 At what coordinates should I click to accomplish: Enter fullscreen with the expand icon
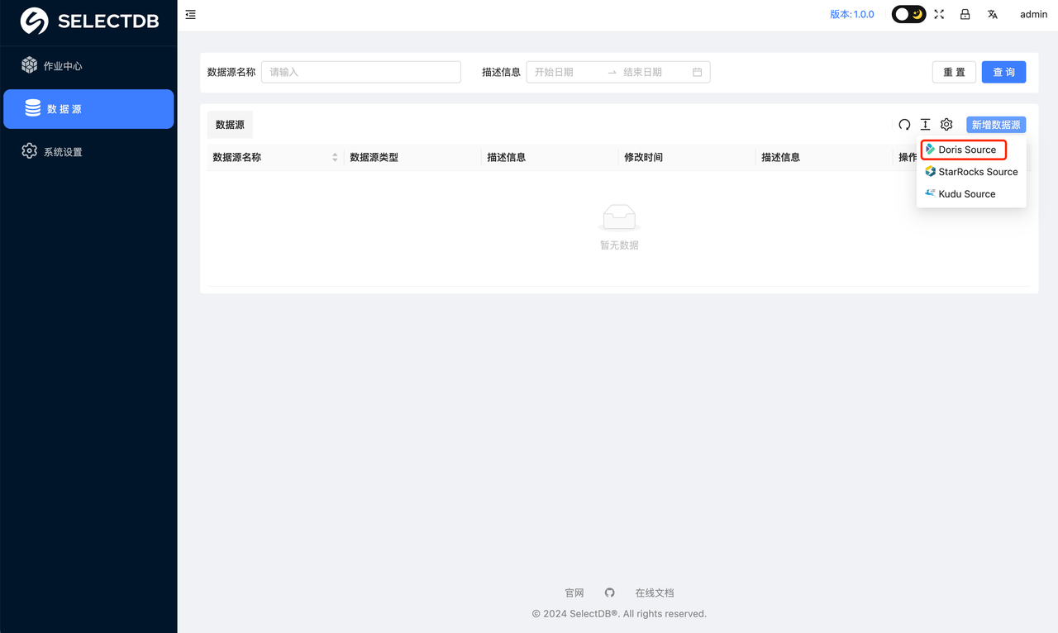(x=939, y=14)
